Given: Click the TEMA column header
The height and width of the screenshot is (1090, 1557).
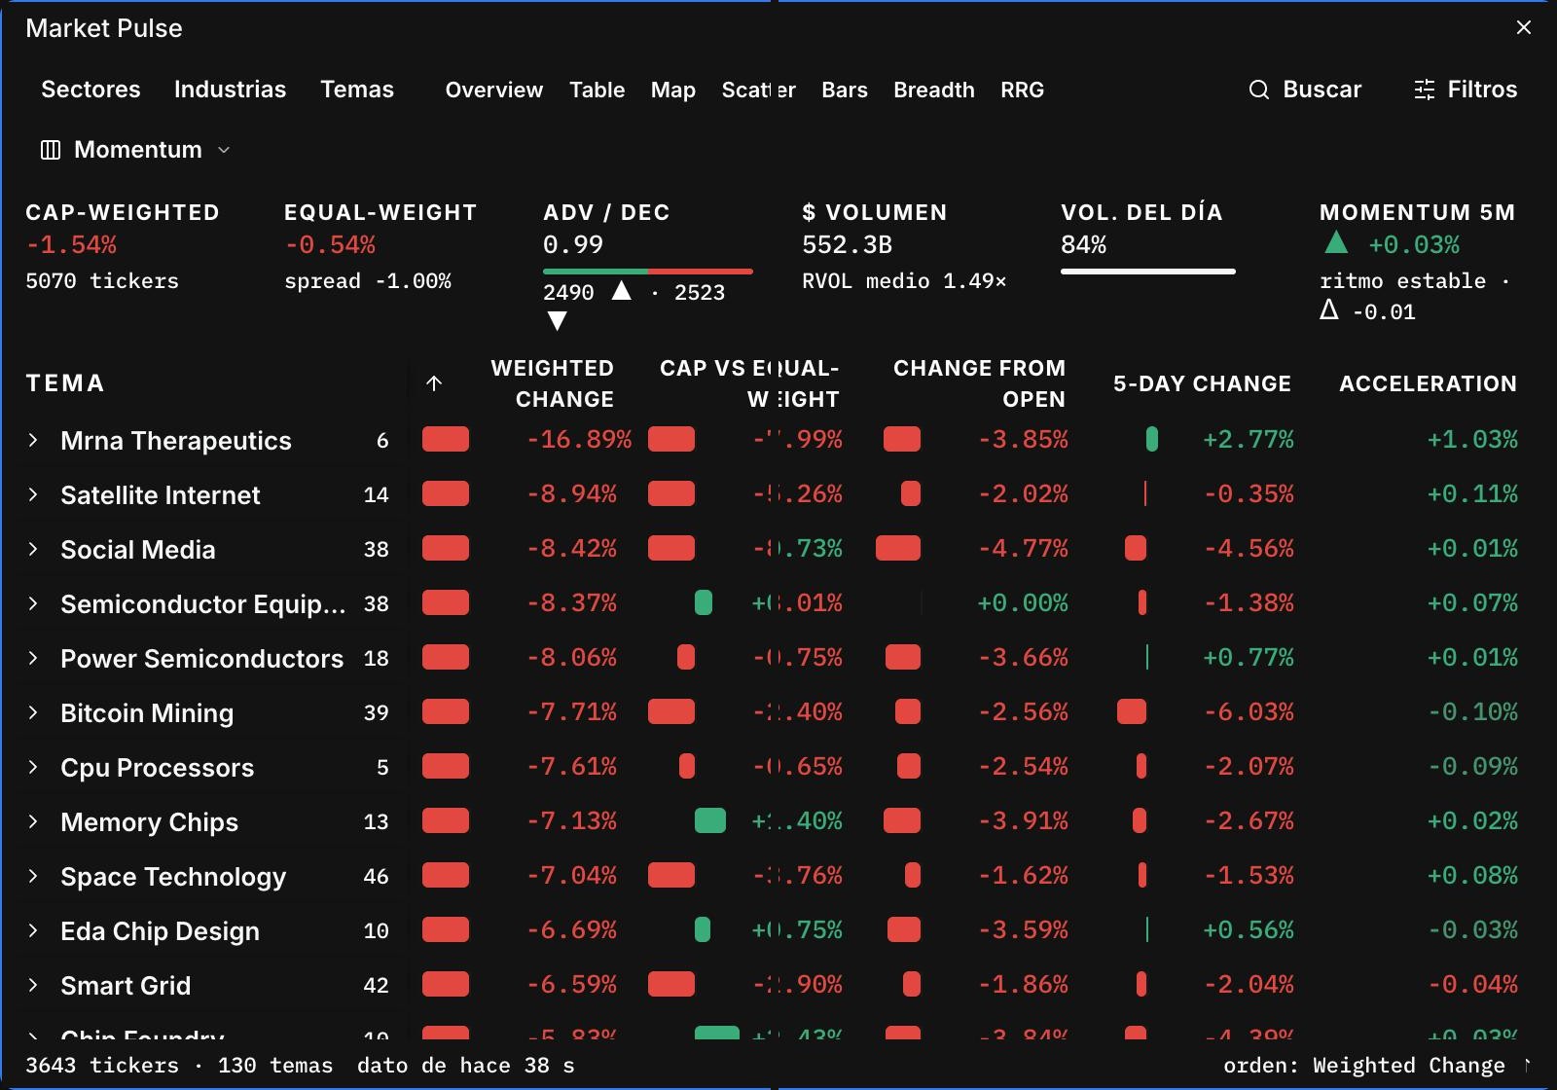Looking at the screenshot, I should point(64,383).
